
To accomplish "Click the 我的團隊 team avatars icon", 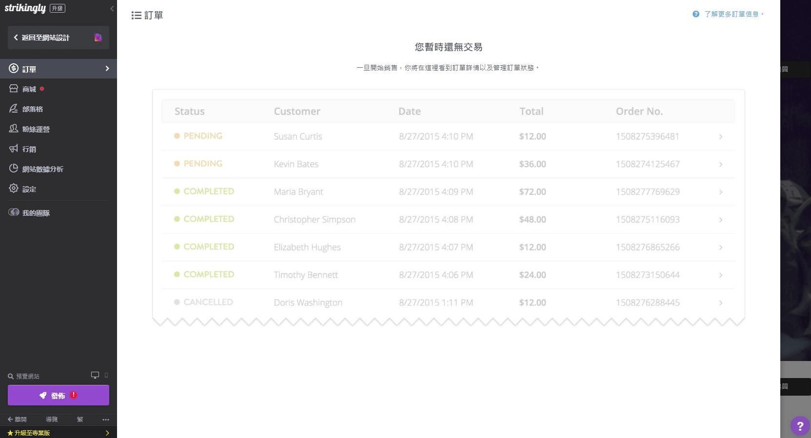I will click(x=14, y=212).
